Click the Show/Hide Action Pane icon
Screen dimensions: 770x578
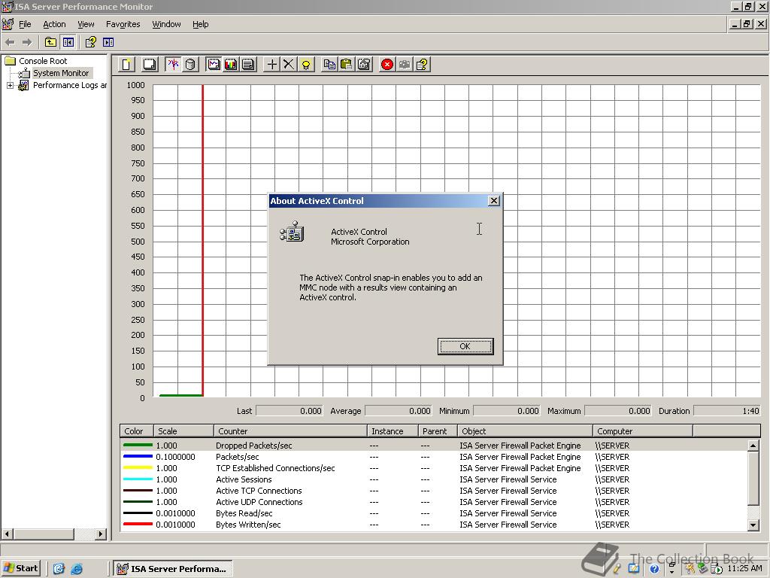click(x=108, y=42)
